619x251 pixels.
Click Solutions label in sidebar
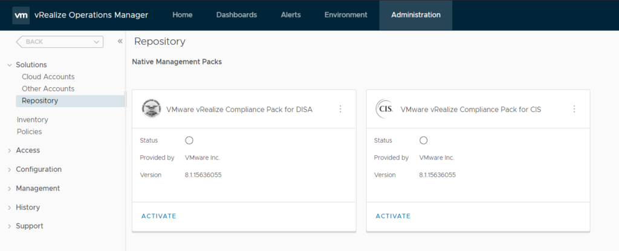(x=31, y=65)
